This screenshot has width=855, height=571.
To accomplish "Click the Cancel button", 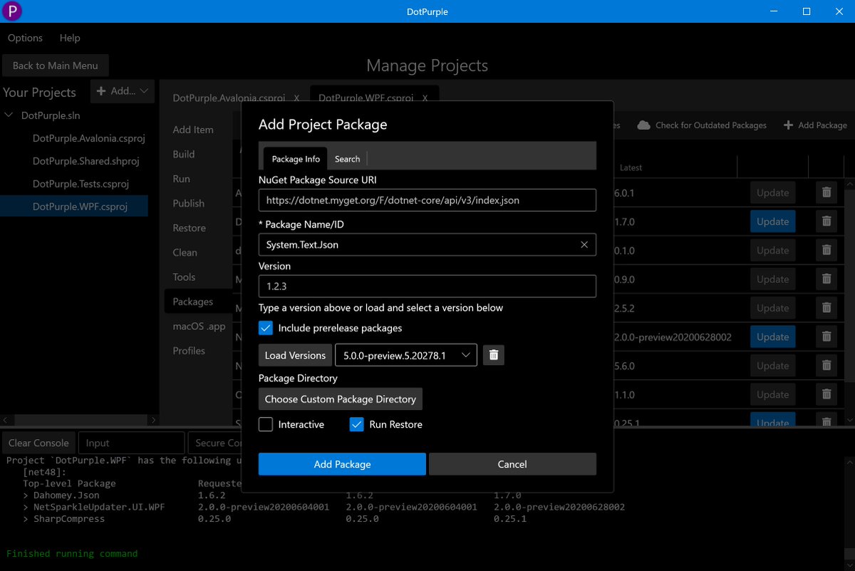I will 512,464.
